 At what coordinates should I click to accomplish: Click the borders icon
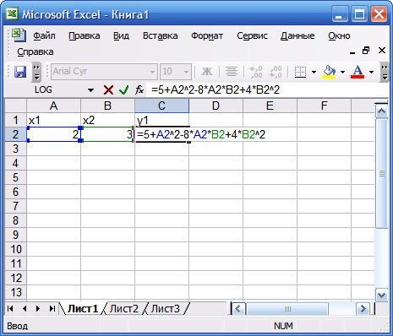pyautogui.click(x=300, y=72)
